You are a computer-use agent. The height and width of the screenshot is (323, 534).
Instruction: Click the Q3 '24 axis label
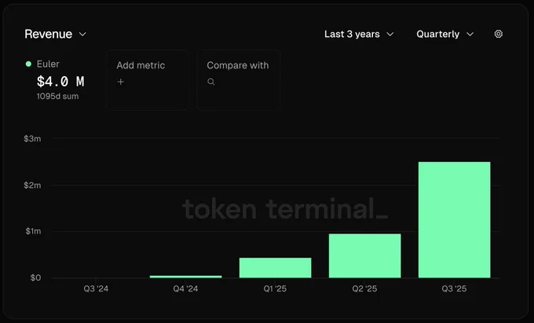(96, 288)
